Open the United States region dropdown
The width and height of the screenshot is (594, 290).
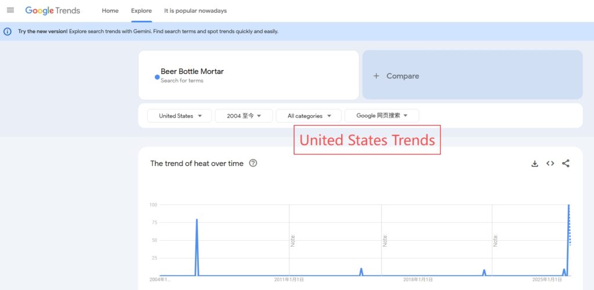(180, 116)
